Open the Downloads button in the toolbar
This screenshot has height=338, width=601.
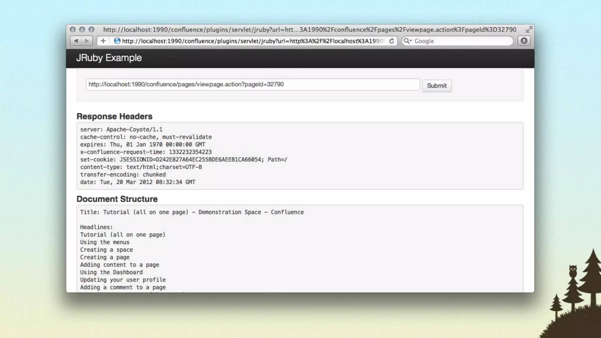524,41
